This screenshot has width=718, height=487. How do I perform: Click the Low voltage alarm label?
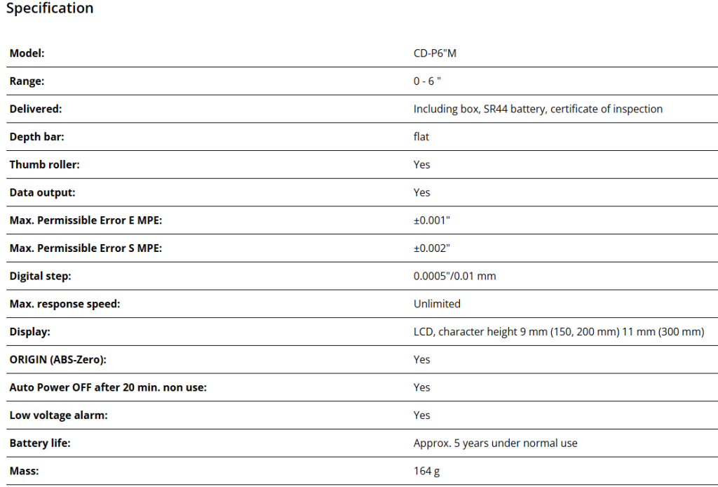click(58, 415)
